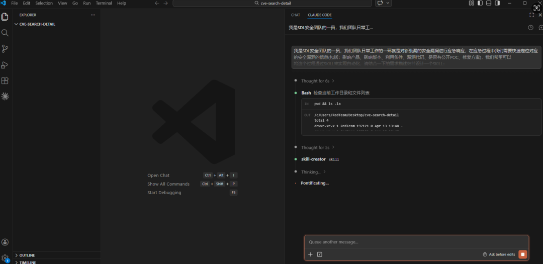Open the Edit menu
The image size is (543, 264).
(27, 3)
